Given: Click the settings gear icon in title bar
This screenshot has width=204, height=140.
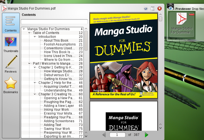Looking at the screenshot, I should click(146, 8).
